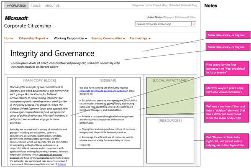
Task: Open the search box dropdown arrow
Action: 194,24
